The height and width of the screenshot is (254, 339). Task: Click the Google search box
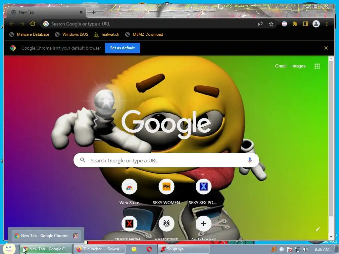(x=166, y=160)
